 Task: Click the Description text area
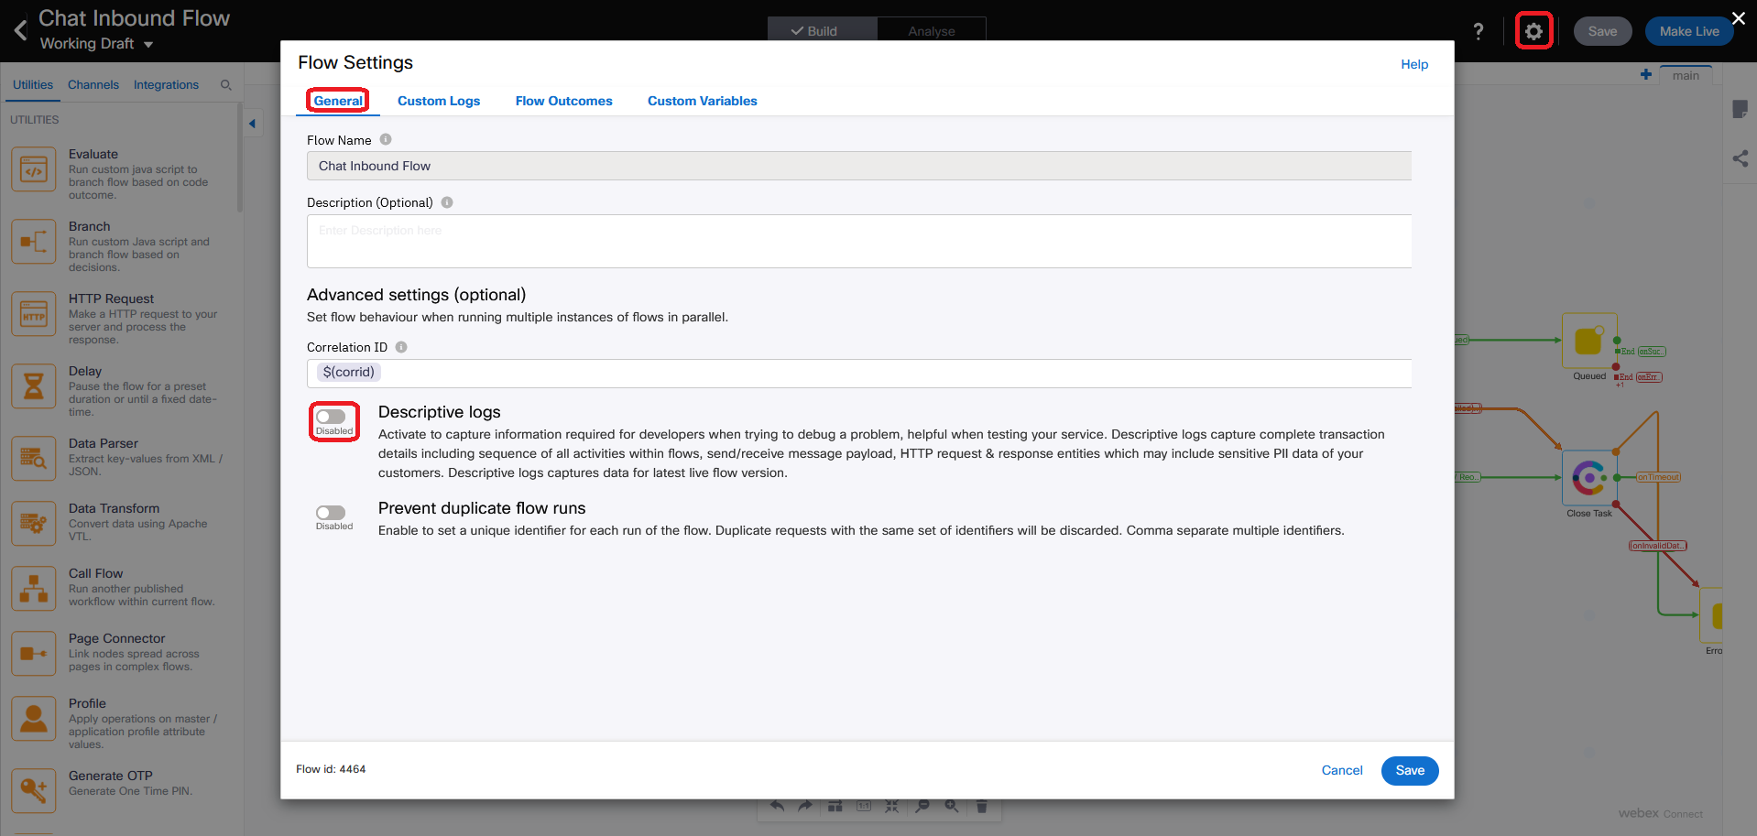click(859, 242)
